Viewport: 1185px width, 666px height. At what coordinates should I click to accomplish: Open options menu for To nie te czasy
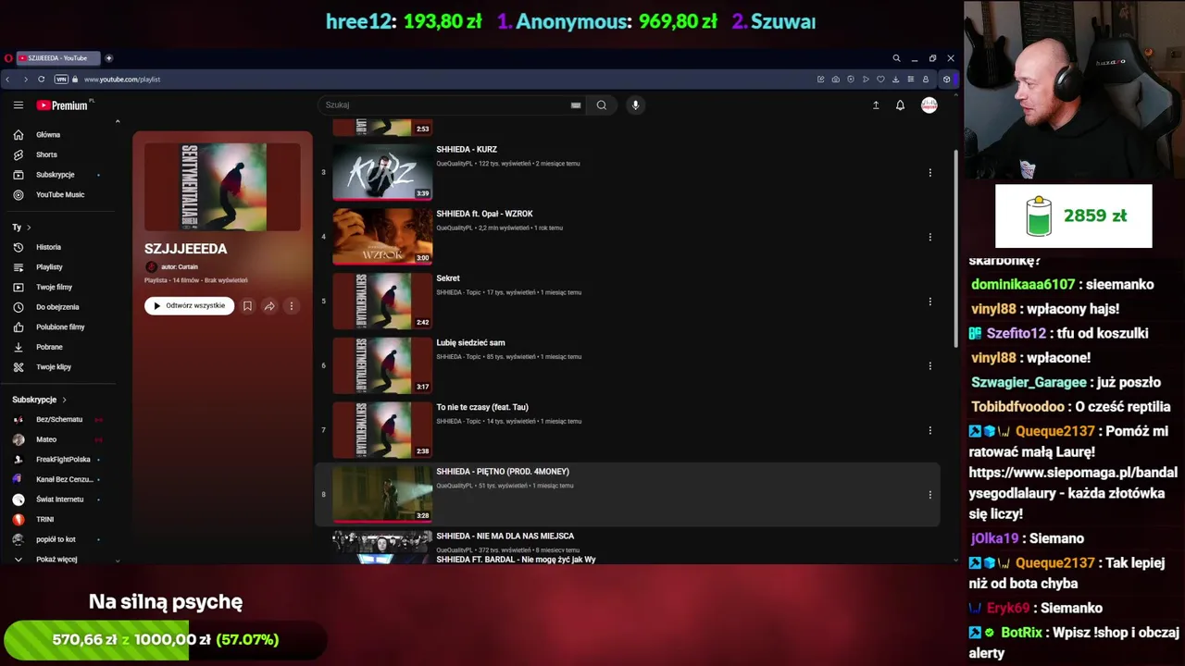click(929, 430)
